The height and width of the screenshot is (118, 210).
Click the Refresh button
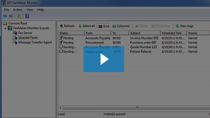click(x=67, y=26)
